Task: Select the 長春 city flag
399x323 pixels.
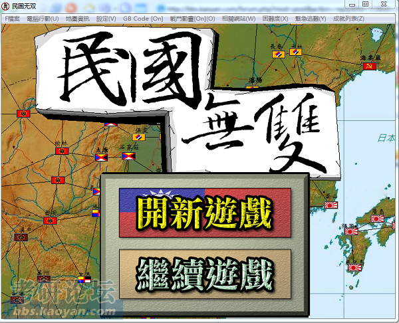Action: coord(279,54)
